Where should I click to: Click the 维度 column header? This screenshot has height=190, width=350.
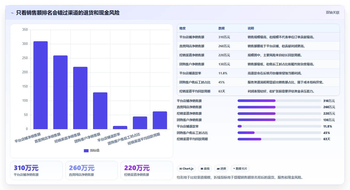point(182,28)
